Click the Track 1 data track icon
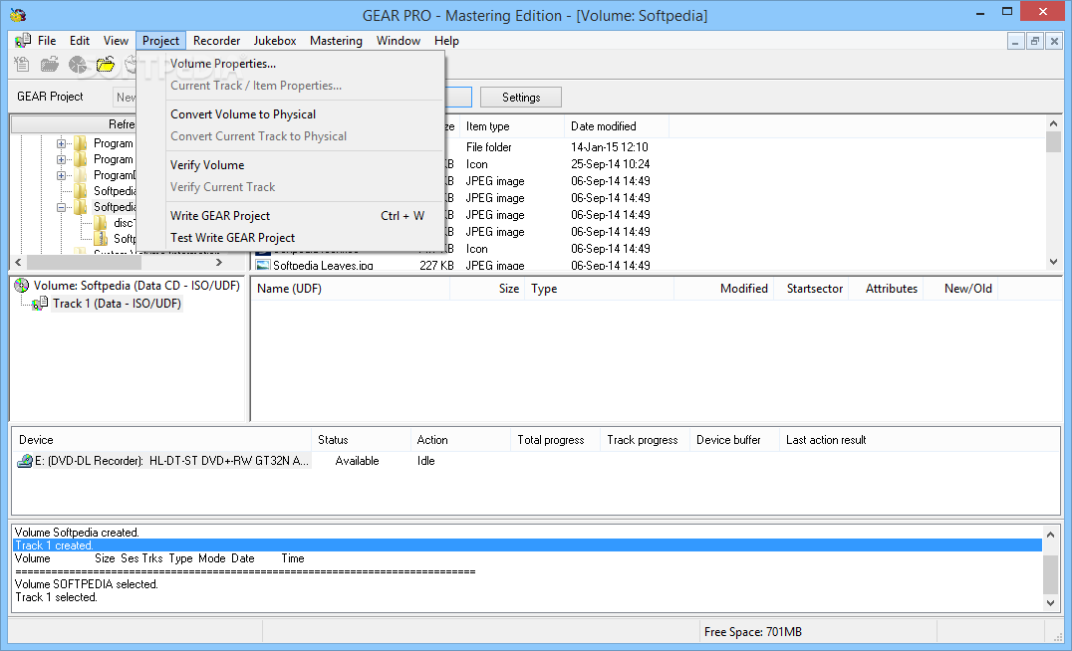Viewport: 1072px width, 651px height. (x=40, y=304)
